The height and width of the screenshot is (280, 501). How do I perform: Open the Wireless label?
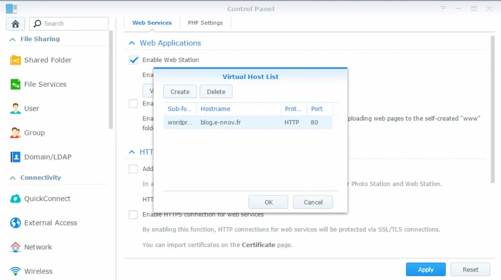pos(38,271)
